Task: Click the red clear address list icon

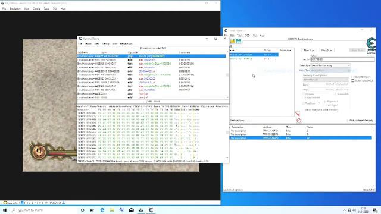Action: pyautogui.click(x=299, y=120)
